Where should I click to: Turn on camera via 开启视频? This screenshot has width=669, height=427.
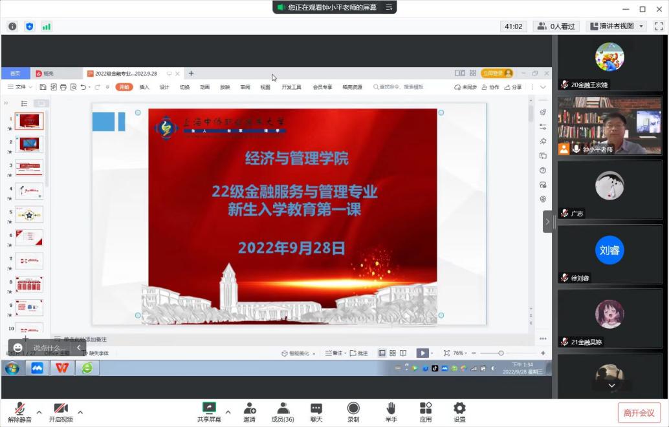pyautogui.click(x=61, y=412)
